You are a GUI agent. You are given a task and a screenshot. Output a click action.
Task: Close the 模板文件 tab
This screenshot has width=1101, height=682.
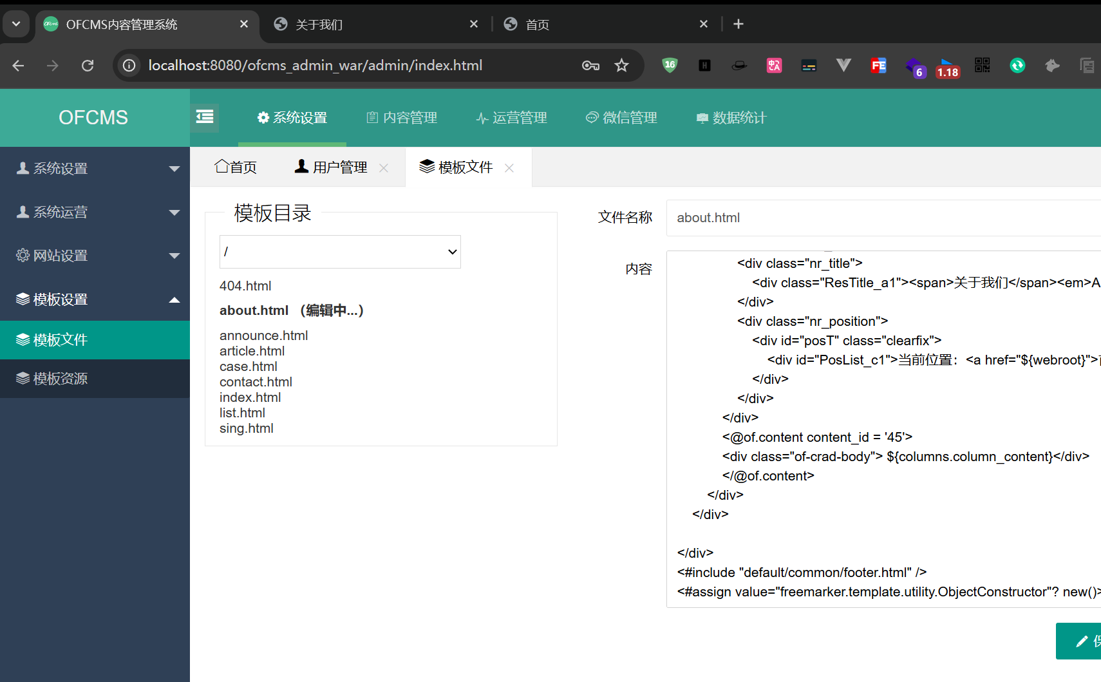click(x=509, y=168)
